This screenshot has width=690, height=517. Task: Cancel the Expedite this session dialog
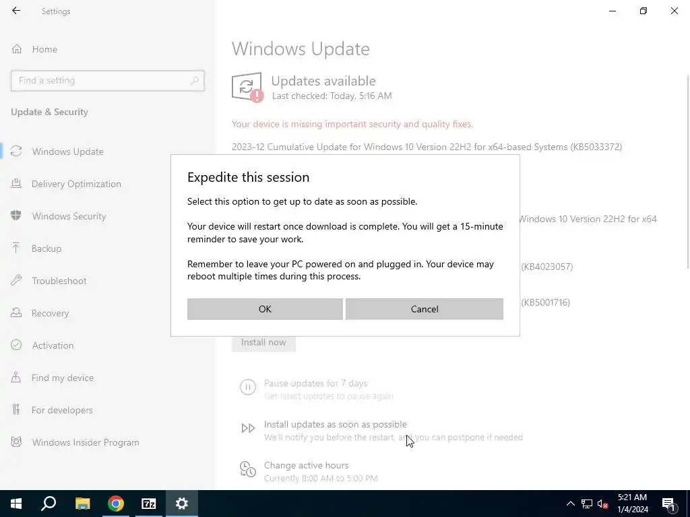[x=425, y=309]
